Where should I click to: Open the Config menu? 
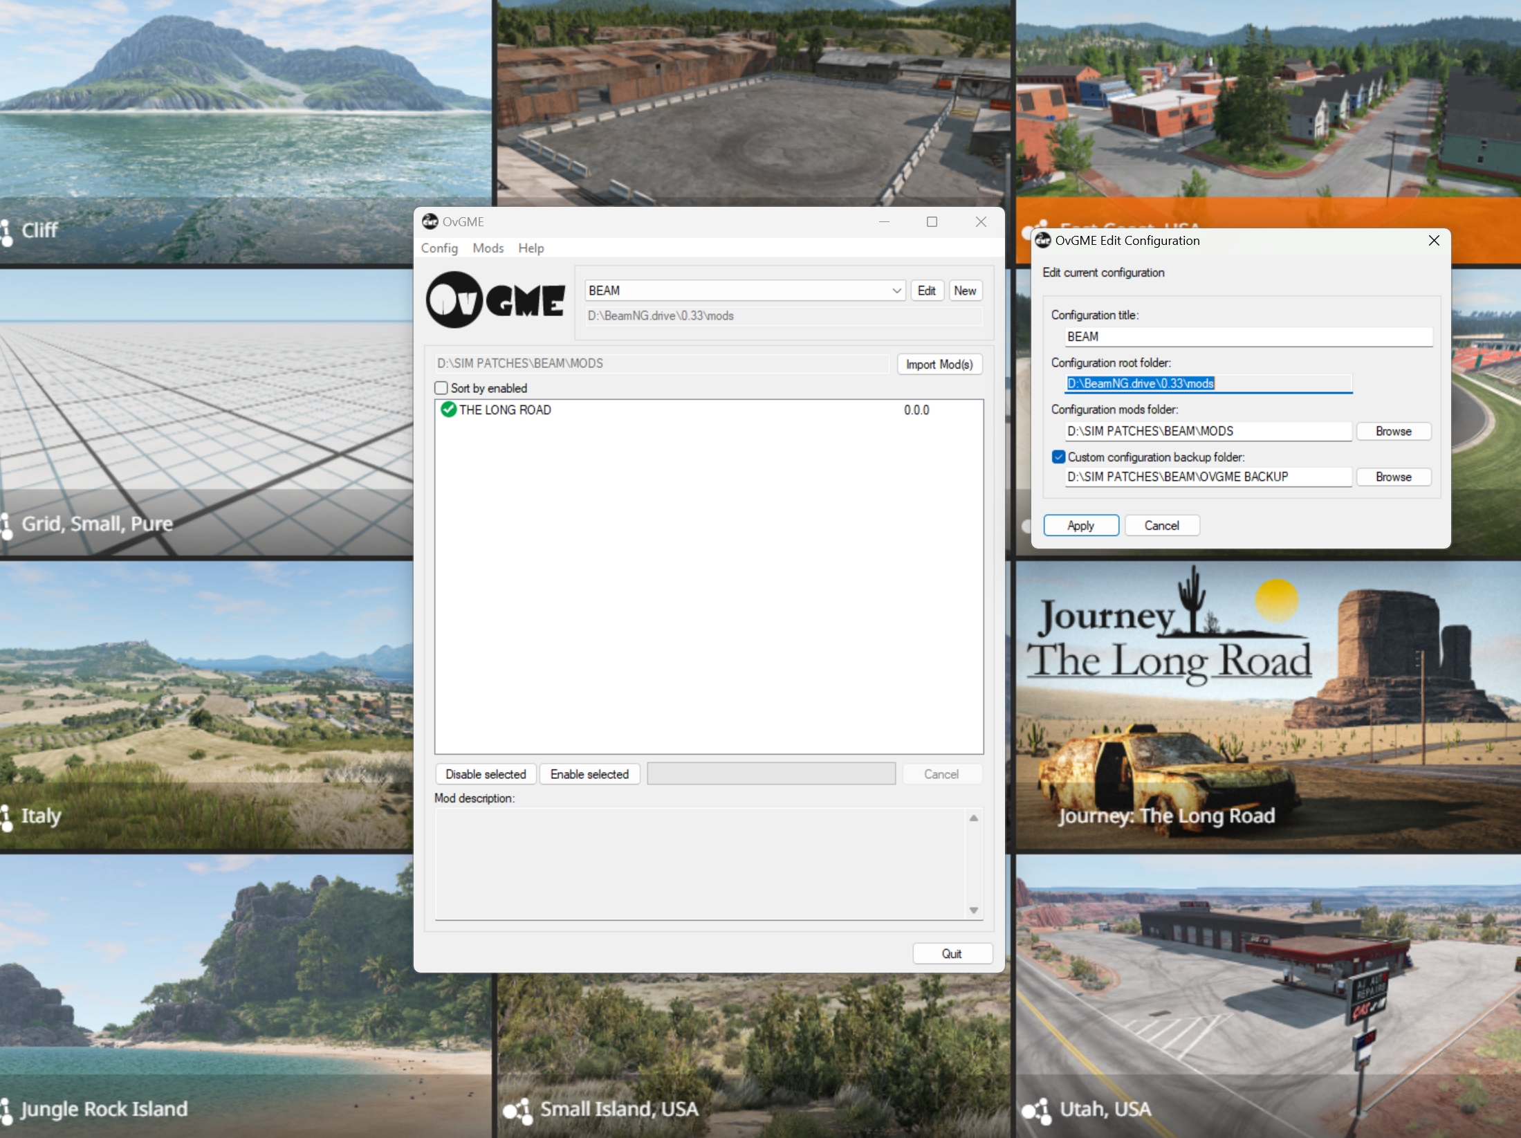[x=439, y=248]
